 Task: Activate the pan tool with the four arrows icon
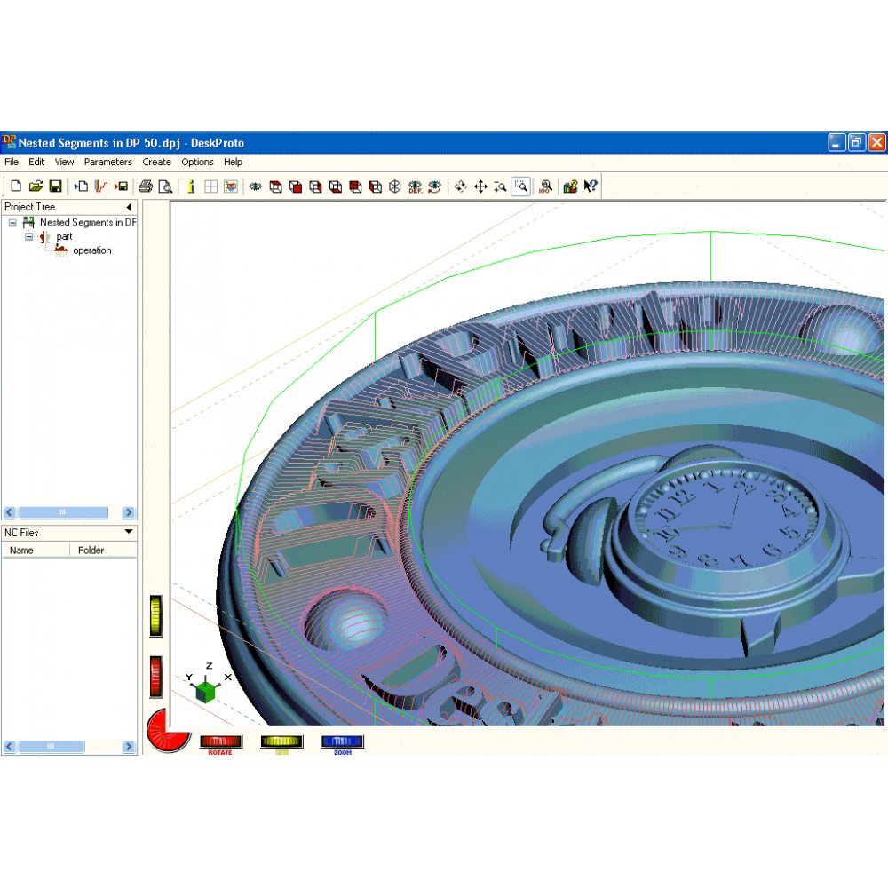click(x=480, y=186)
